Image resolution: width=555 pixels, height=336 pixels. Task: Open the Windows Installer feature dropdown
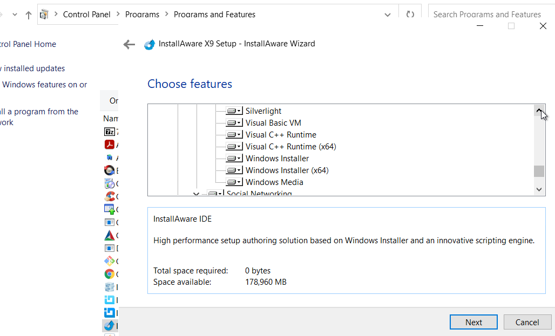point(234,159)
